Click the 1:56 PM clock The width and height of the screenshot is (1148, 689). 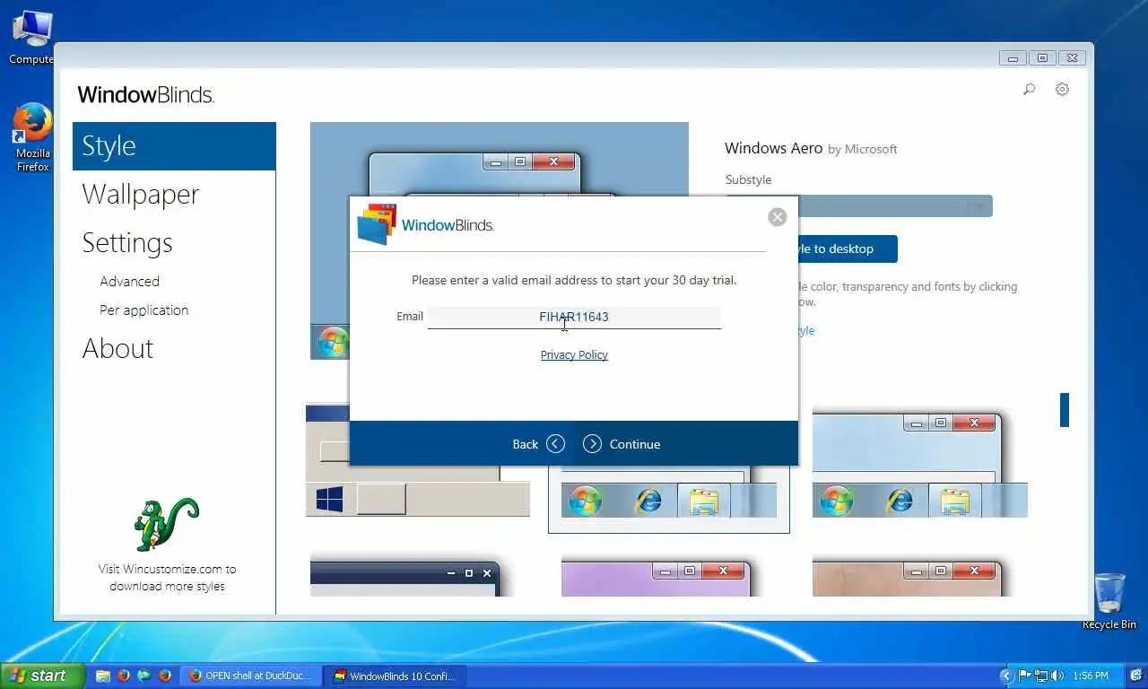point(1090,676)
